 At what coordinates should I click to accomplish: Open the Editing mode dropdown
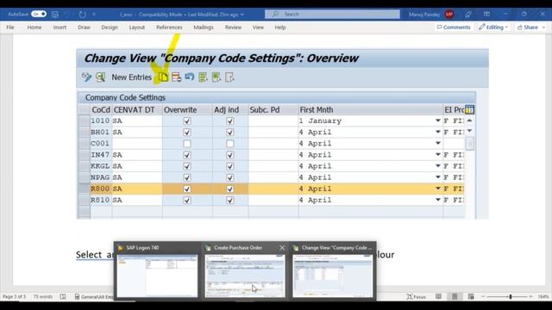click(x=492, y=27)
